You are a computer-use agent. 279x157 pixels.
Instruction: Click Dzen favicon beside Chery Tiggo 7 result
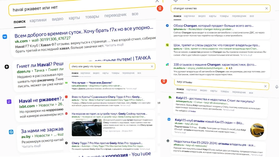point(66,143)
